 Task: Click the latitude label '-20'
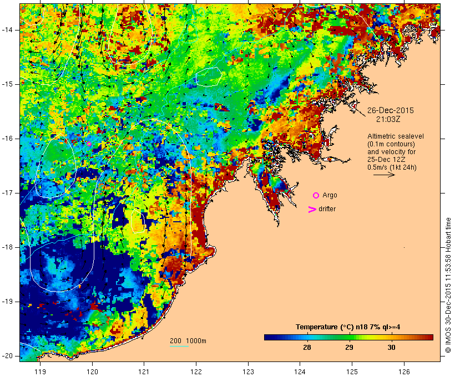point(7,356)
